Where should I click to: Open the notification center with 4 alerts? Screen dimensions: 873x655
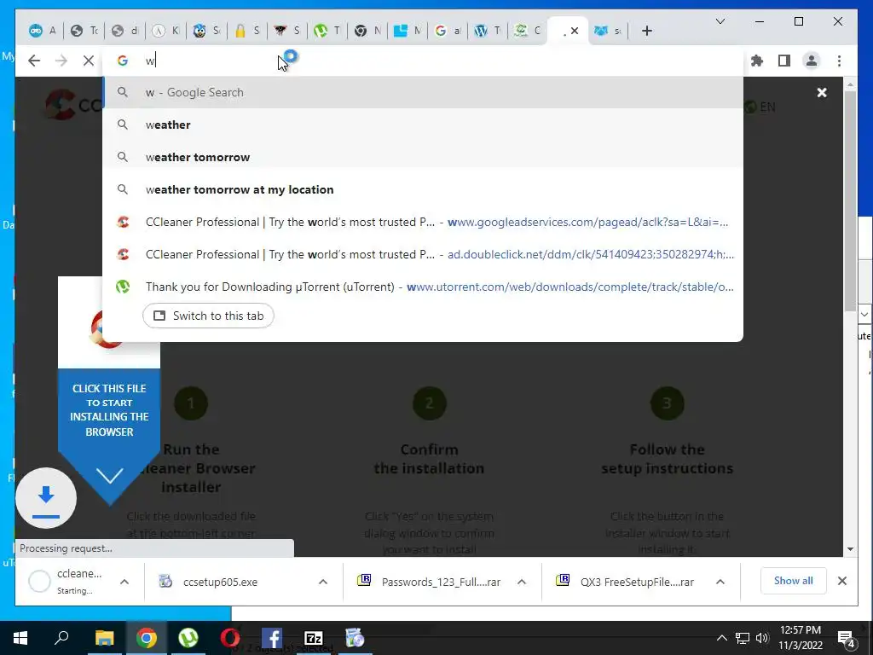(847, 638)
